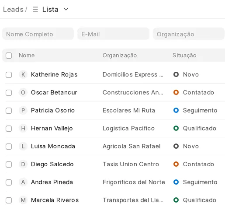Click organization Construcciones An... cell
Viewport: 225px width, 210px height.
[133, 92]
